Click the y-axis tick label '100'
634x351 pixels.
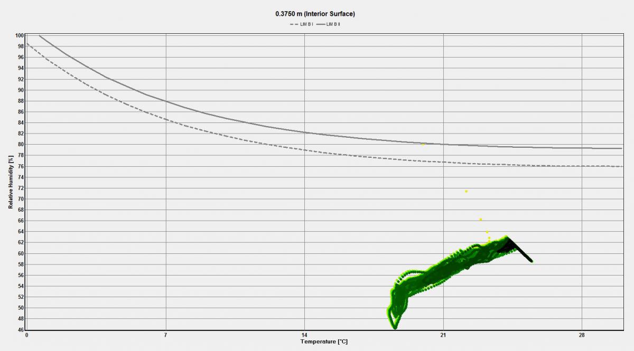(x=20, y=35)
